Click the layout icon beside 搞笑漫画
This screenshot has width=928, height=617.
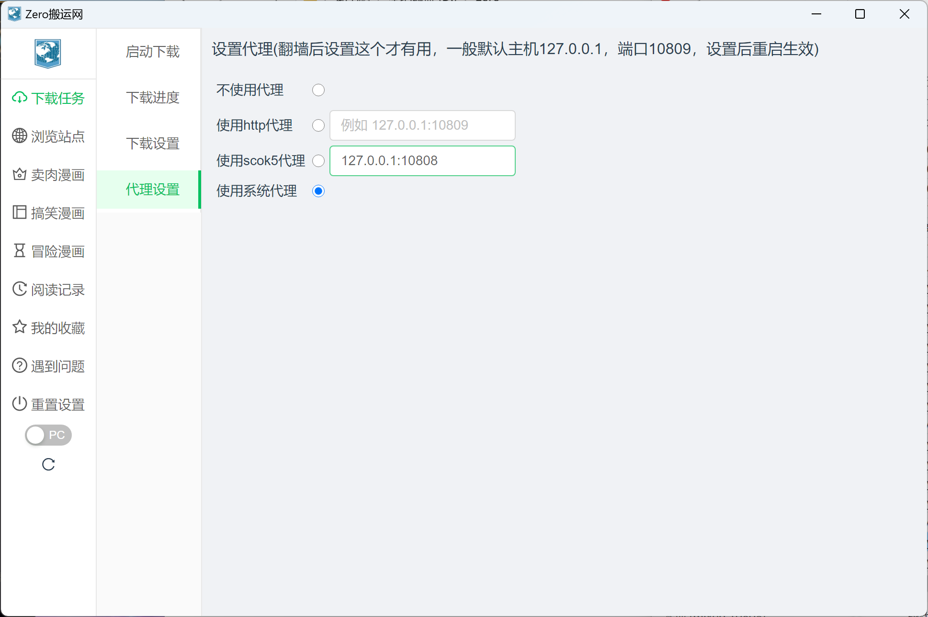pos(20,212)
